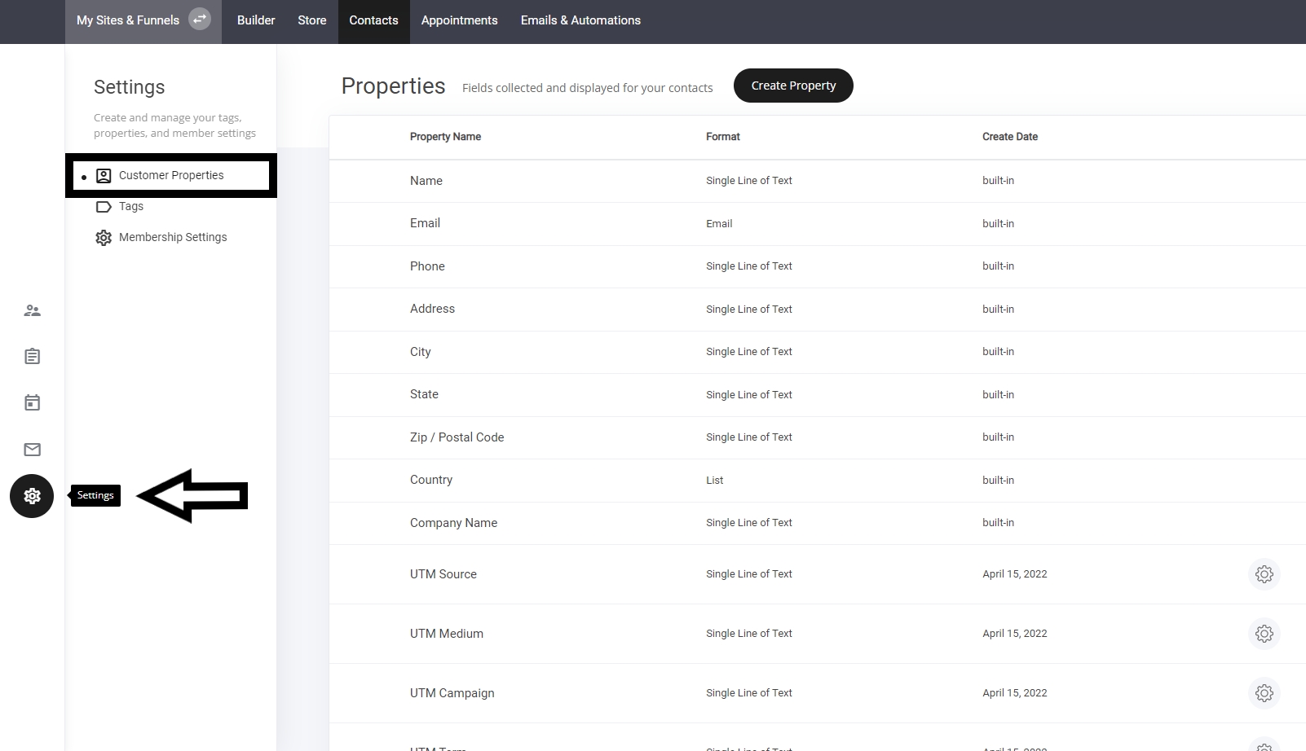The width and height of the screenshot is (1306, 751).
Task: Open Emails & Automations tab
Action: coord(580,20)
